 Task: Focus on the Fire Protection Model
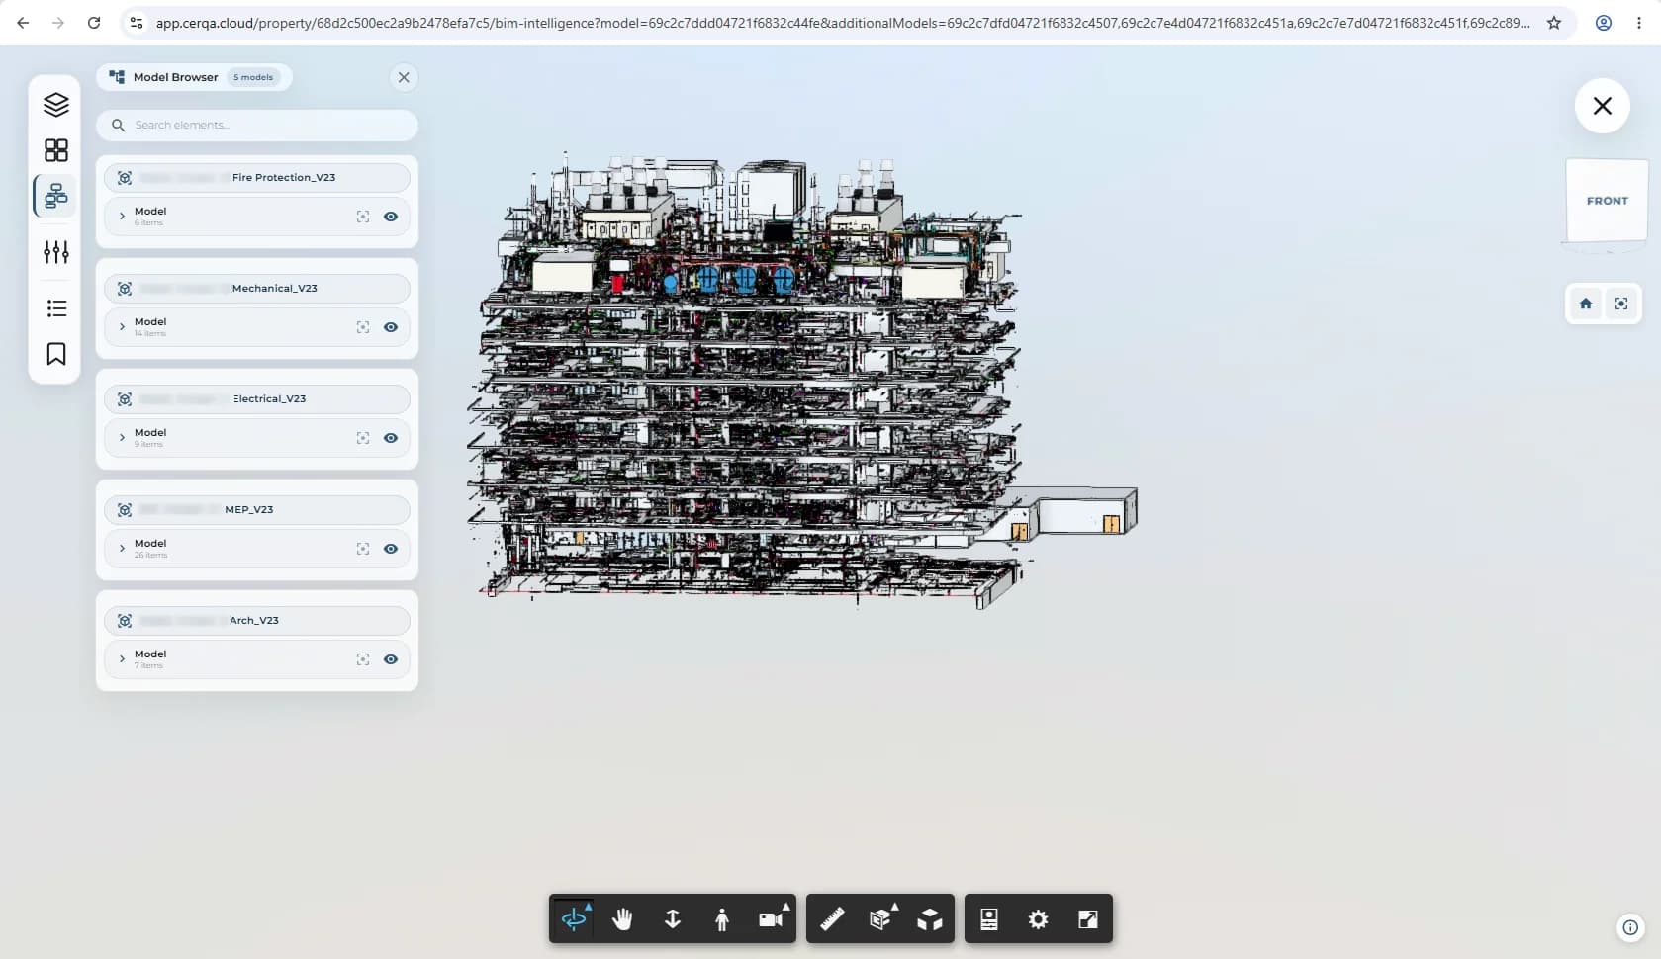click(363, 217)
